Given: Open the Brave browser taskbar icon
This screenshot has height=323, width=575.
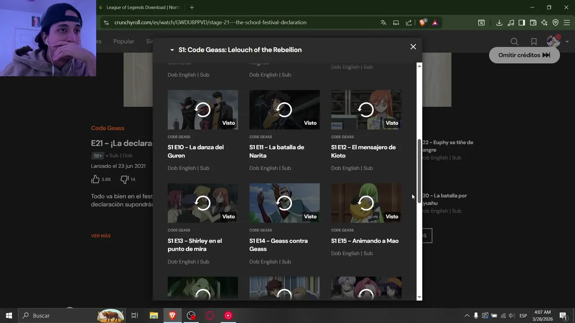Looking at the screenshot, I should point(172,315).
